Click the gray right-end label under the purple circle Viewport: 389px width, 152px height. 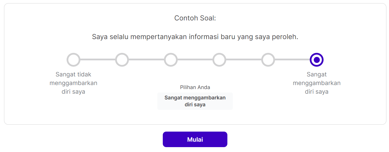(317, 83)
